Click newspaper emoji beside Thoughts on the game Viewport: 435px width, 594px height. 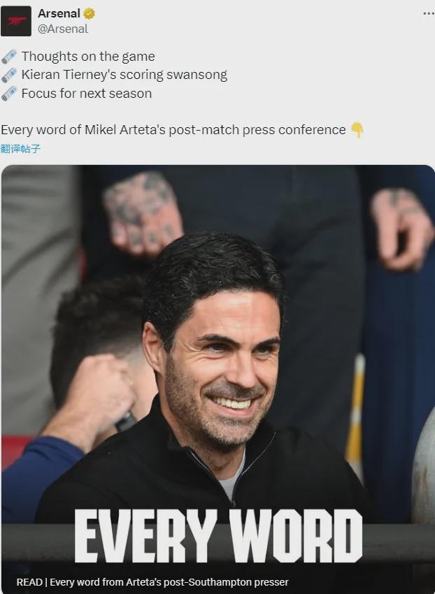tap(9, 57)
